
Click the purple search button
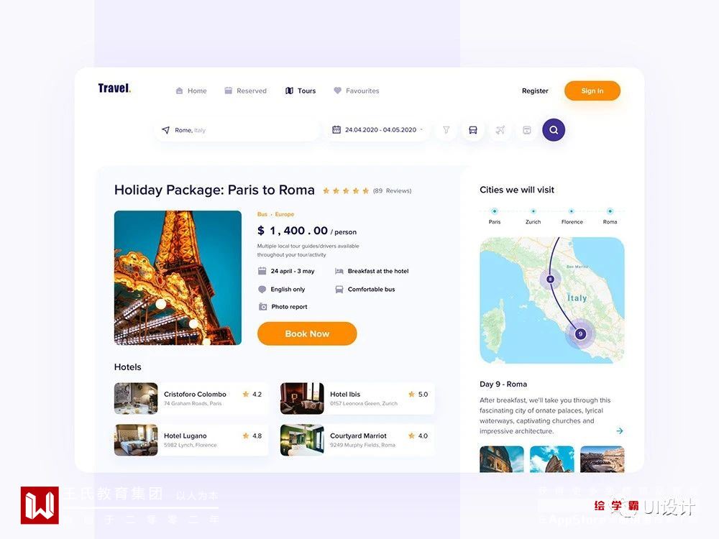point(554,129)
